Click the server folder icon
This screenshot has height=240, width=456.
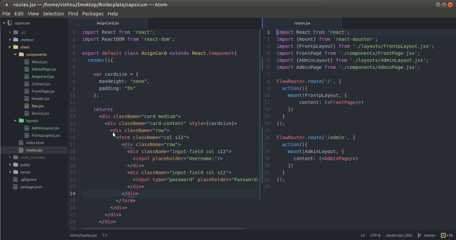(x=16, y=172)
